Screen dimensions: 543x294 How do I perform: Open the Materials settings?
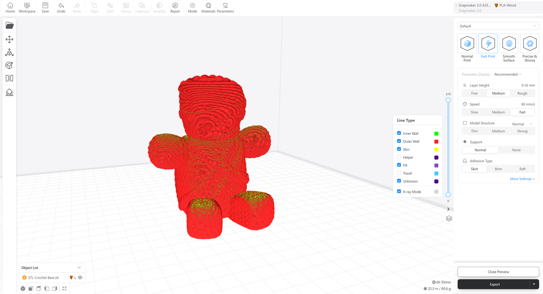click(208, 8)
